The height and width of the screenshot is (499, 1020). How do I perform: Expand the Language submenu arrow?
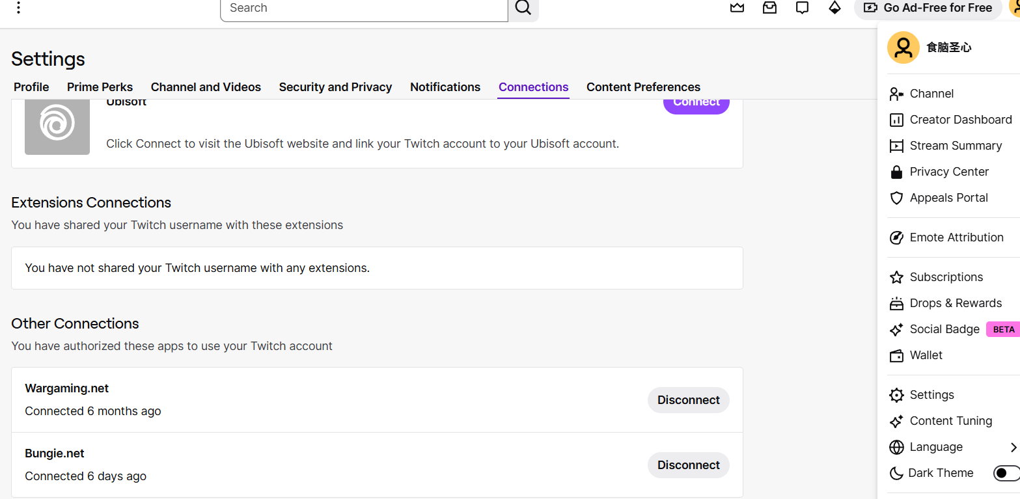(1013, 447)
